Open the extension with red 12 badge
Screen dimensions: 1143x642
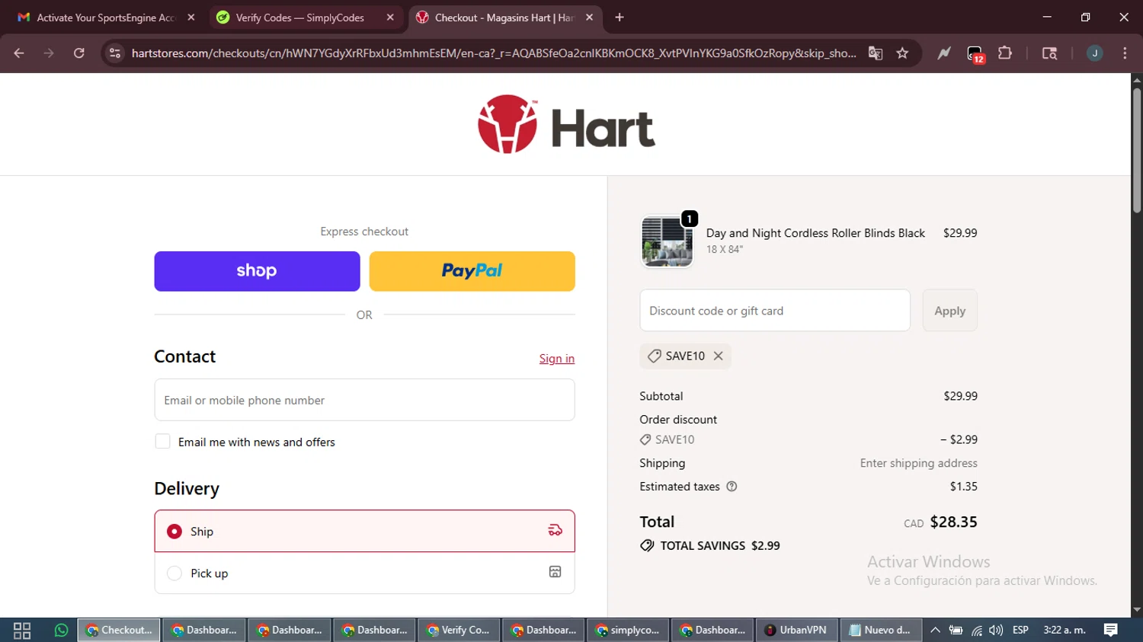point(975,54)
